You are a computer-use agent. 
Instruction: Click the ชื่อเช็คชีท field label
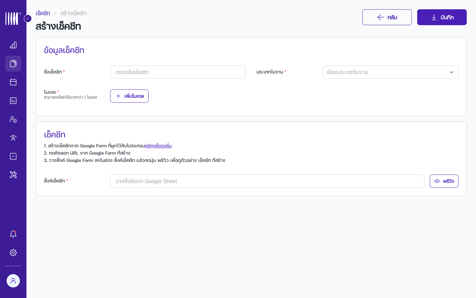click(53, 72)
